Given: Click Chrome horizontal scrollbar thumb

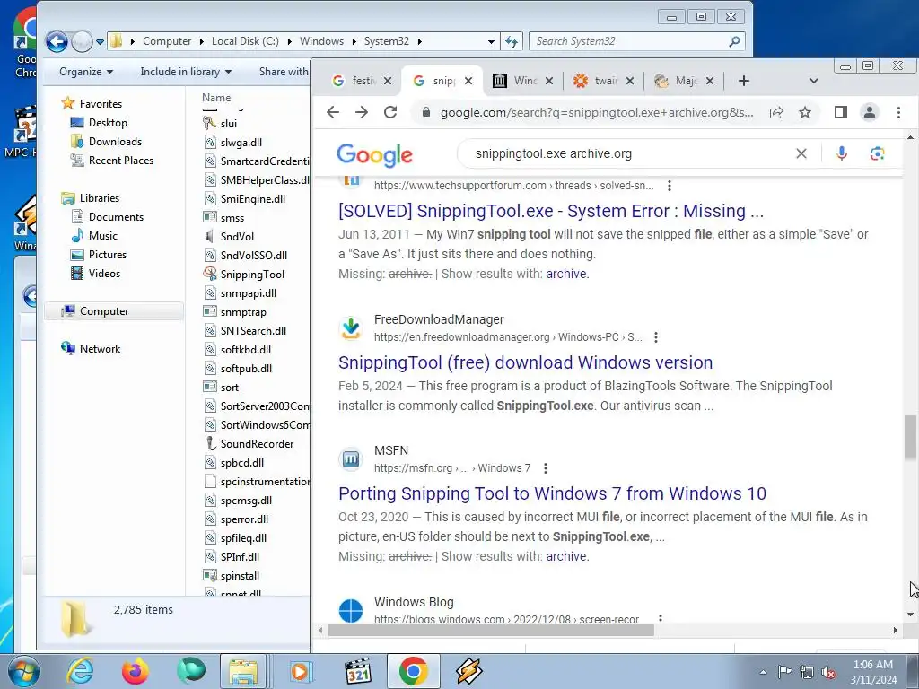Looking at the screenshot, I should pyautogui.click(x=491, y=631).
